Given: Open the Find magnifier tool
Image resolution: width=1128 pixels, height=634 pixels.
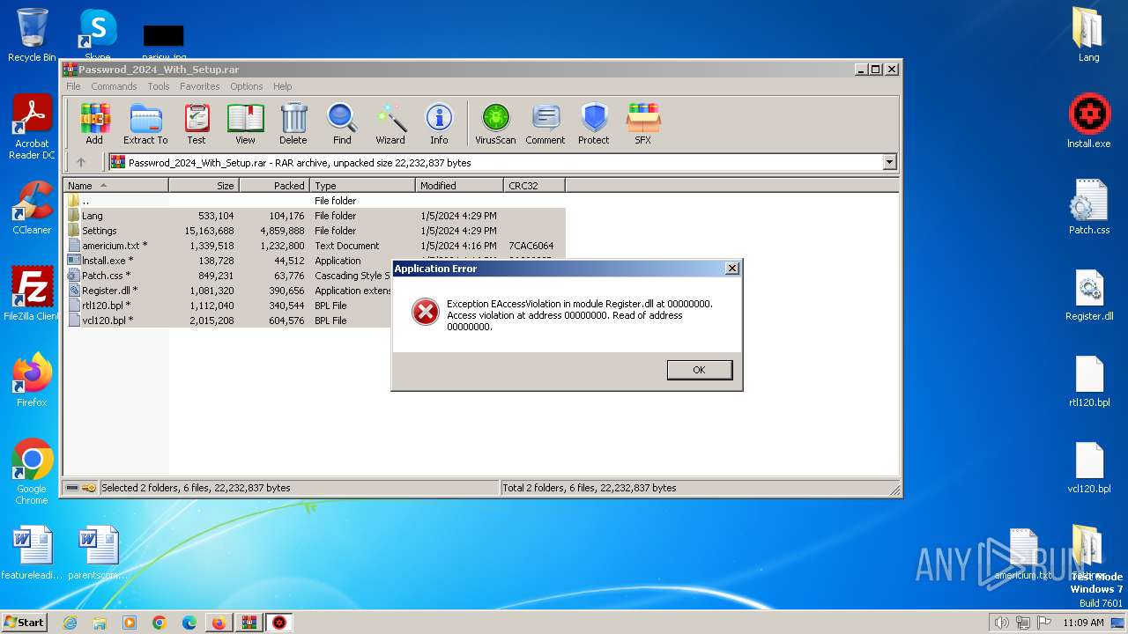Looking at the screenshot, I should [x=342, y=123].
